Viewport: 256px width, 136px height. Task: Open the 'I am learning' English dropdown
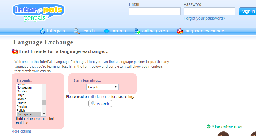102,87
